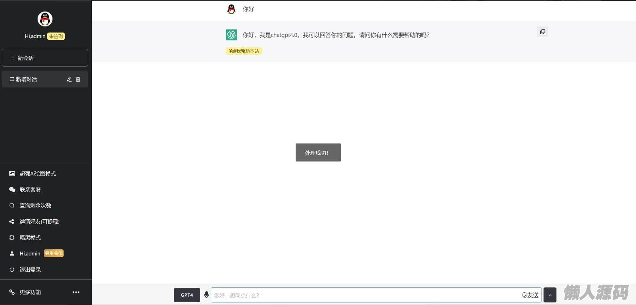Click 退出登录 to log out
The width and height of the screenshot is (636, 305).
click(30, 270)
